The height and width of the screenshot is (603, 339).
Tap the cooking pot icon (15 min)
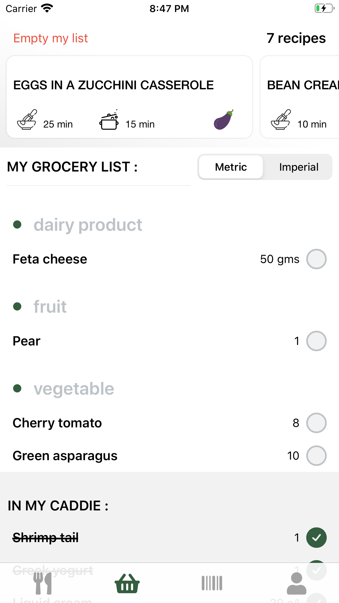click(x=109, y=120)
